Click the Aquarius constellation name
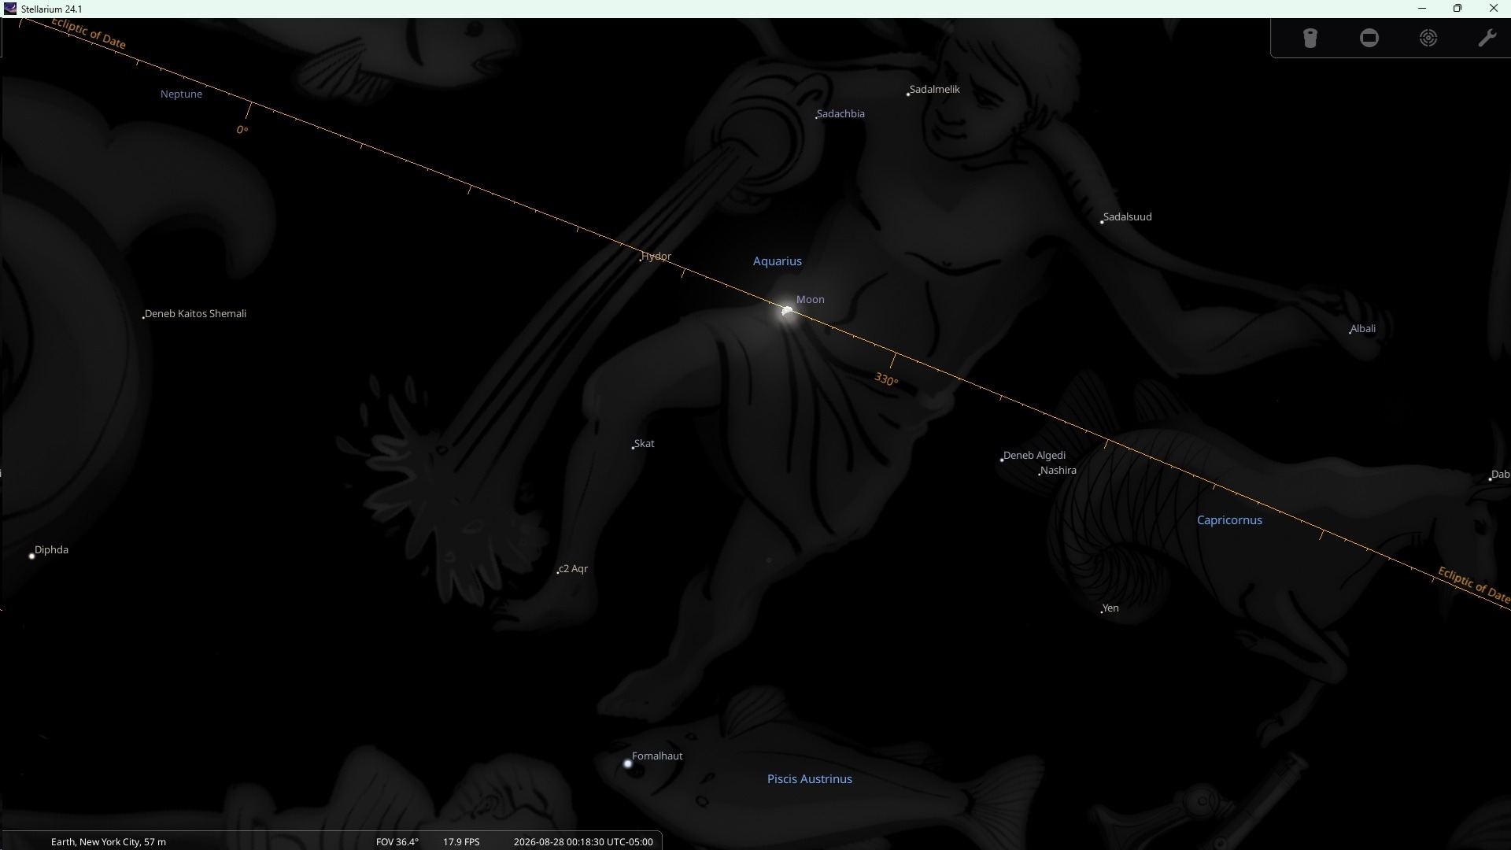 [778, 261]
